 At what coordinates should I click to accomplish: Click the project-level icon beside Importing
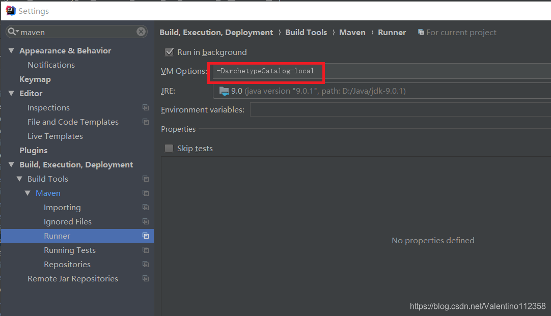coord(146,207)
